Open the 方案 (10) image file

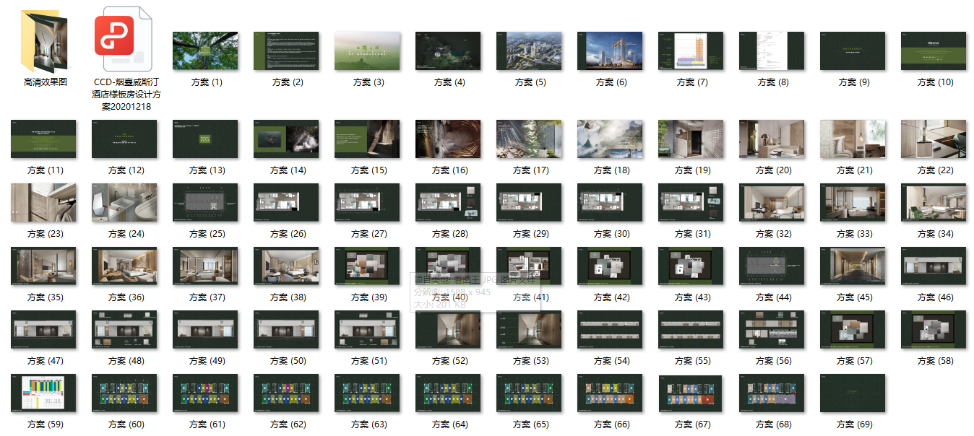point(934,51)
